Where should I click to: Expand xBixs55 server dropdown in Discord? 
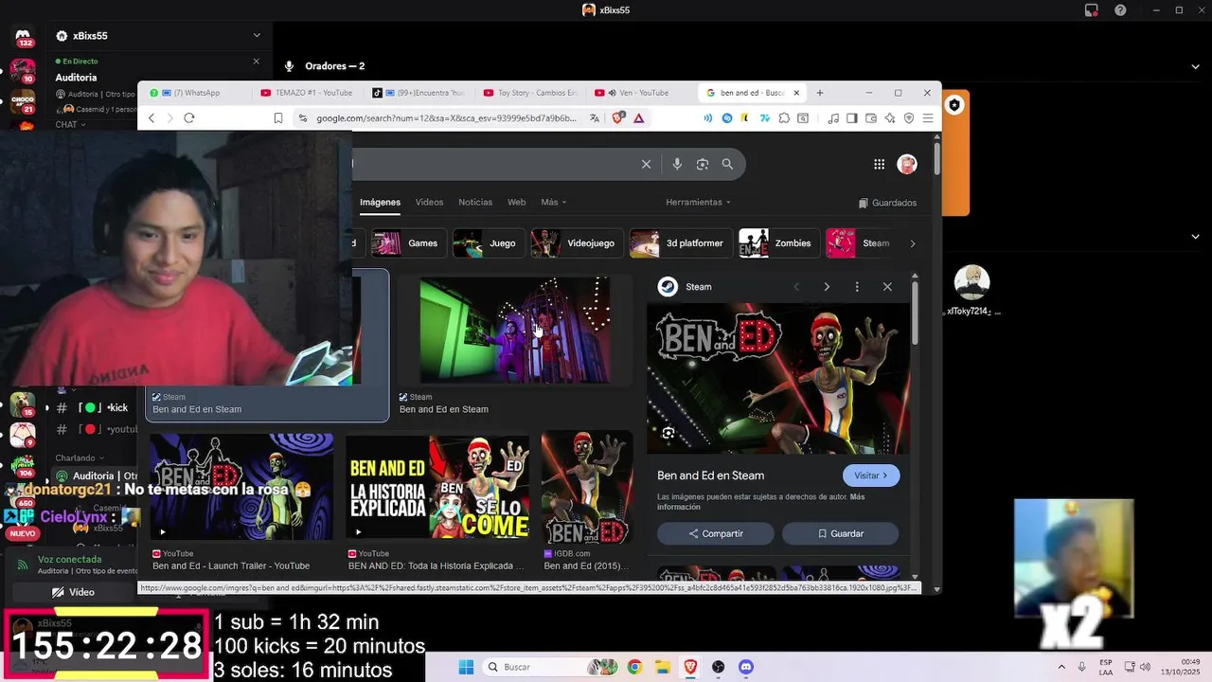click(257, 36)
